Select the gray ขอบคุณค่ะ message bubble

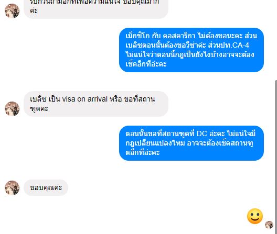point(46,187)
